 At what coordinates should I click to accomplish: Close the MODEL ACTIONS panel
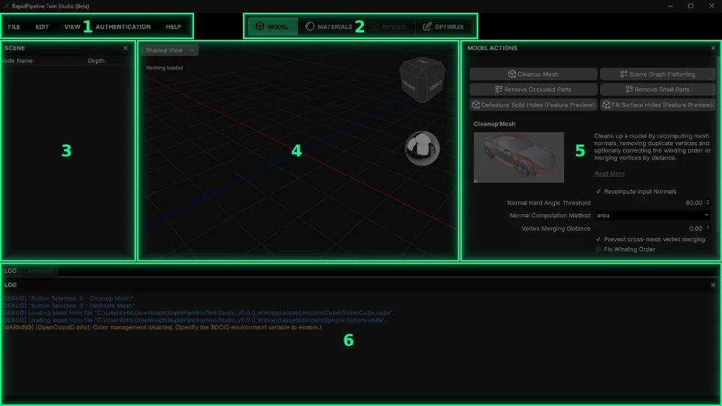pyautogui.click(x=713, y=48)
